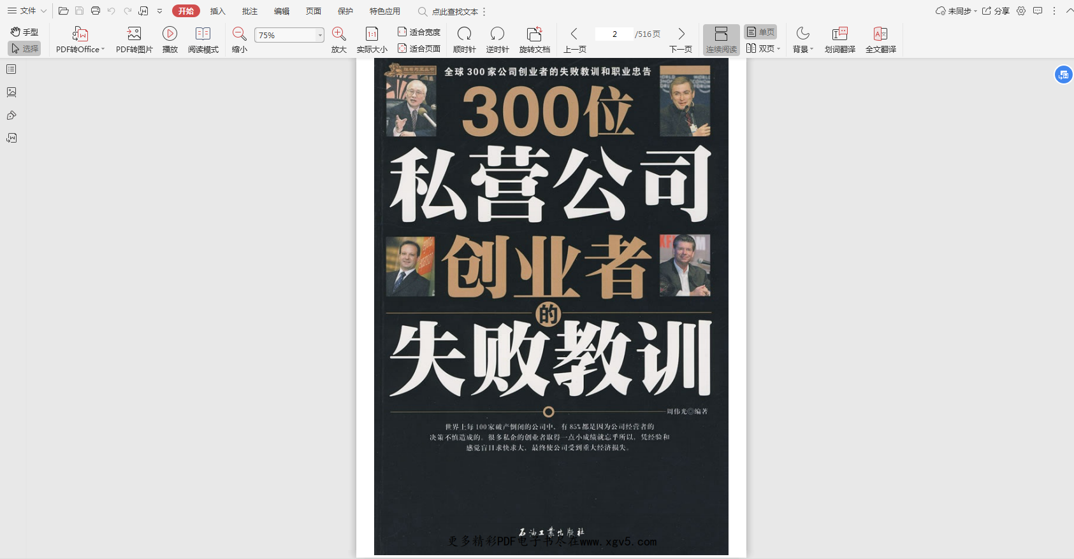Rotate page clockwise with 顺时针
1074x559 pixels.
point(465,39)
